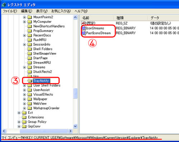This screenshot has height=142, width=179.
Task: Select the PastIconsStream value name
Action: click(98, 33)
